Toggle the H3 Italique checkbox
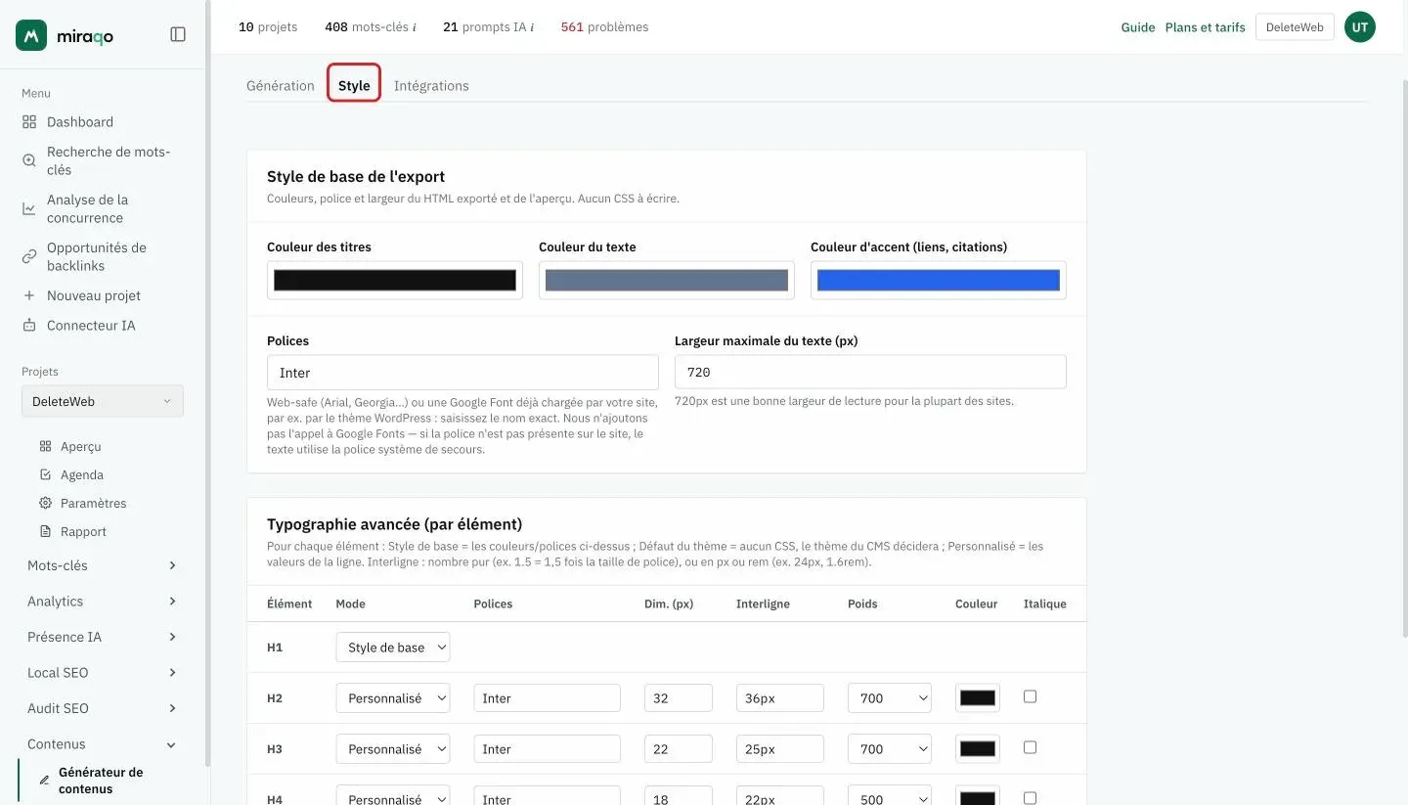Screen dimensions: 1408x805 tap(1030, 747)
